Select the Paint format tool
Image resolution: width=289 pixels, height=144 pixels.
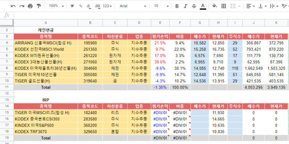click(x=39, y=6)
